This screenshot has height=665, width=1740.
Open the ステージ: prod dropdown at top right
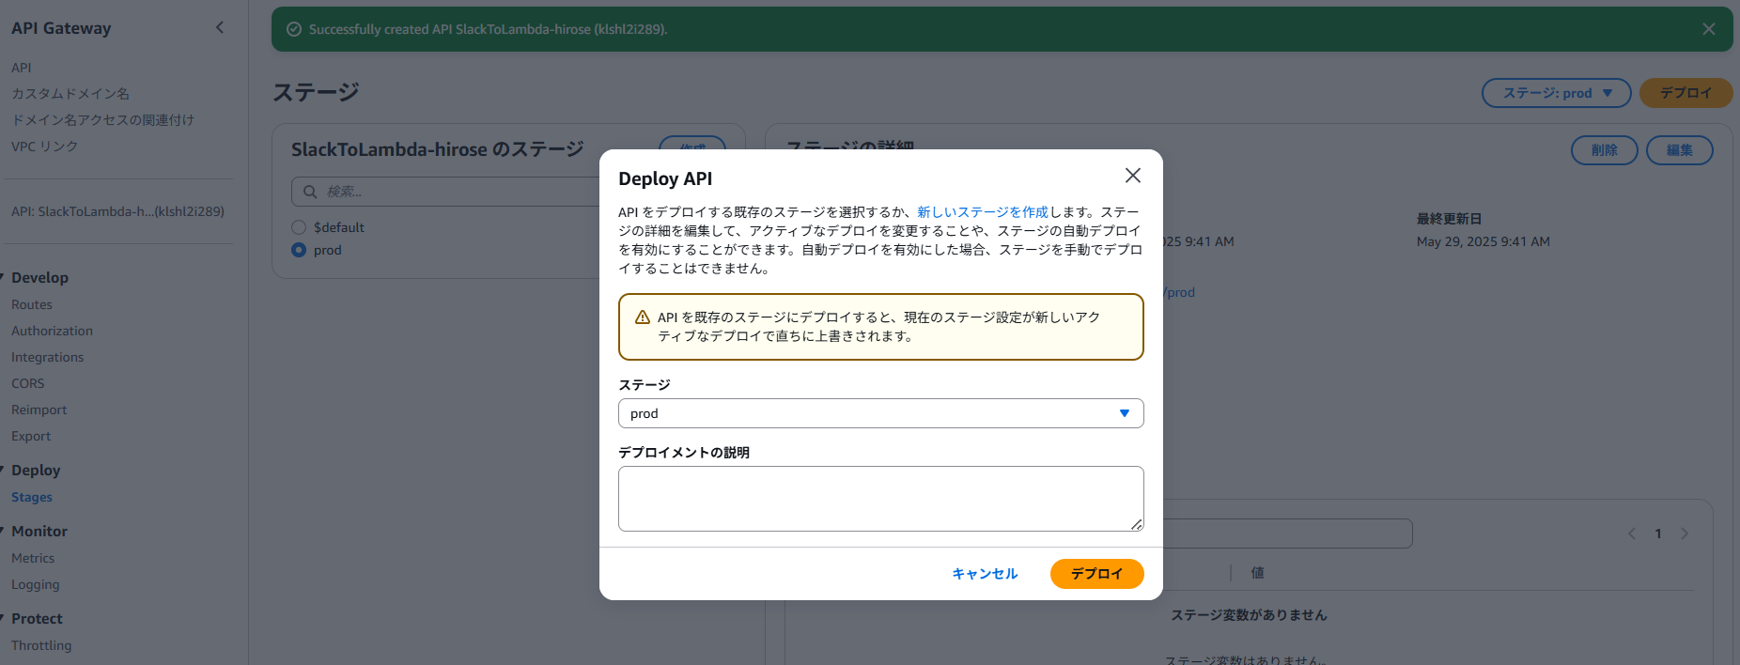coord(1557,93)
